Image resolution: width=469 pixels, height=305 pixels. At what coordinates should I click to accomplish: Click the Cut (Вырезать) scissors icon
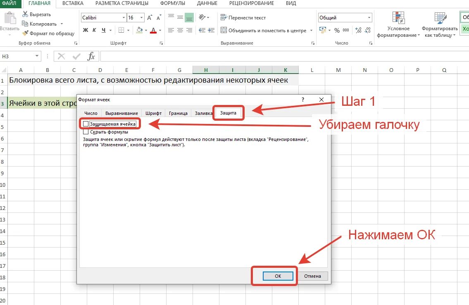click(25, 14)
